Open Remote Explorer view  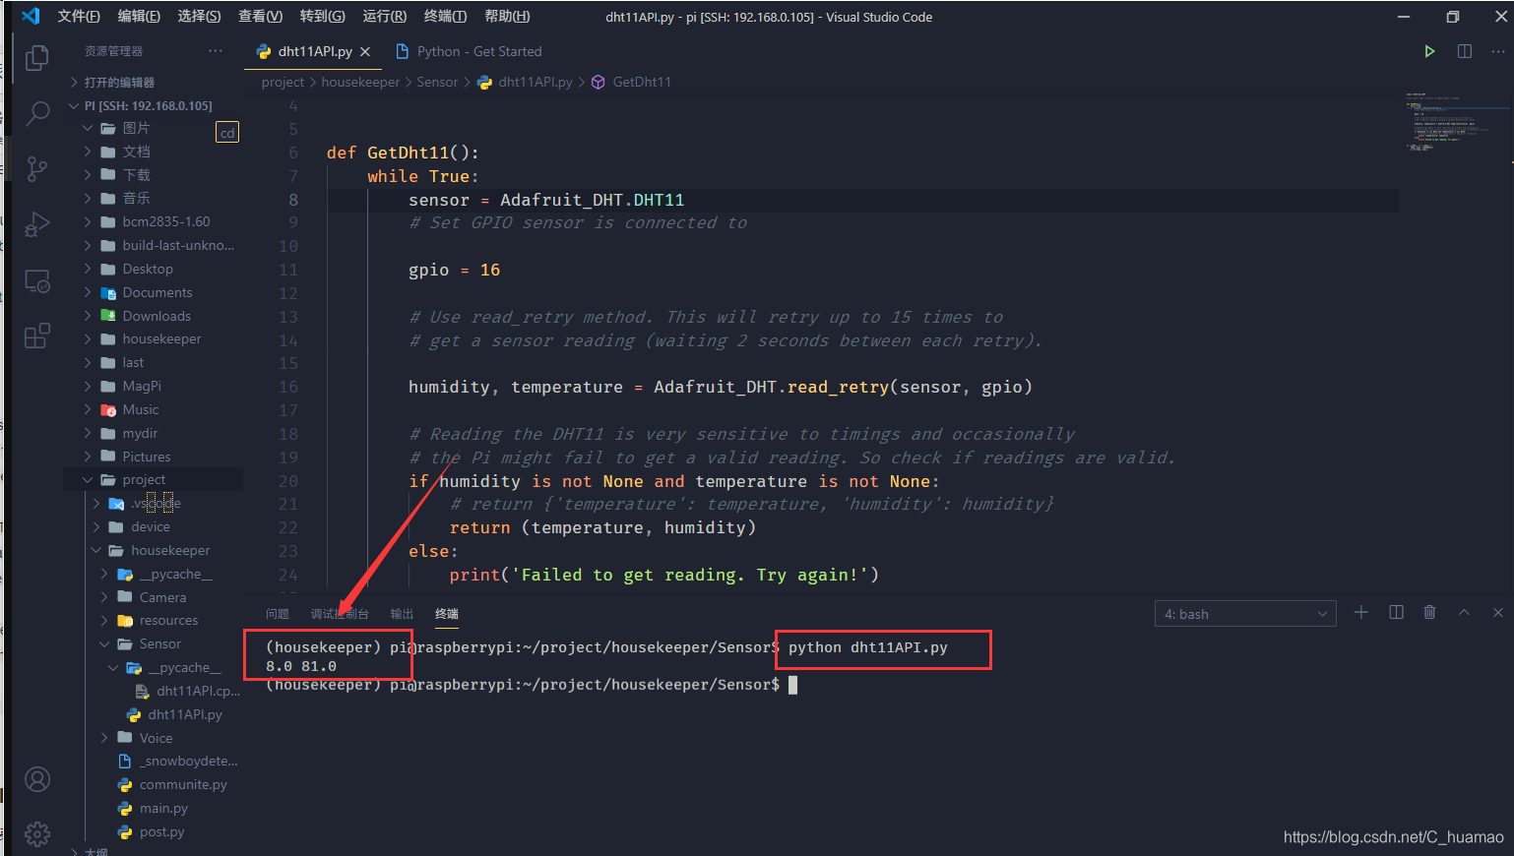pos(37,281)
